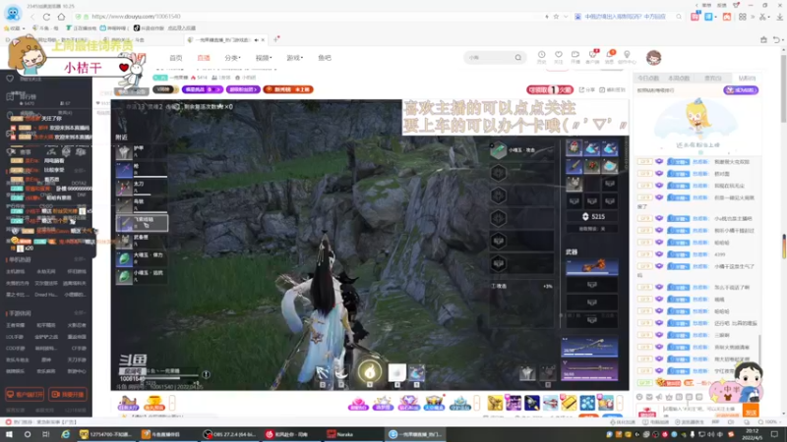The image size is (787, 442).
Task: Click orange ranking badge under stream title
Action: 288,89
